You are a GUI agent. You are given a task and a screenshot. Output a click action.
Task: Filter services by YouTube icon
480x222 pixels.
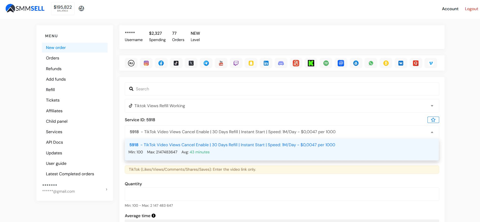221,63
